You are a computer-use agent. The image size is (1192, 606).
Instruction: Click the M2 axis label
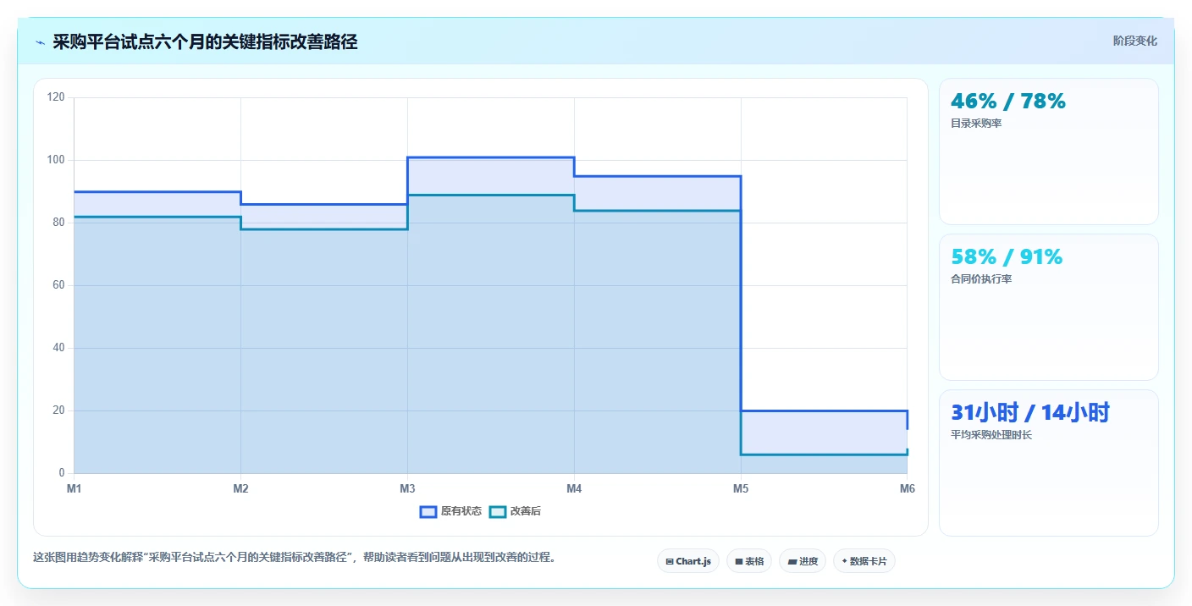click(x=240, y=488)
